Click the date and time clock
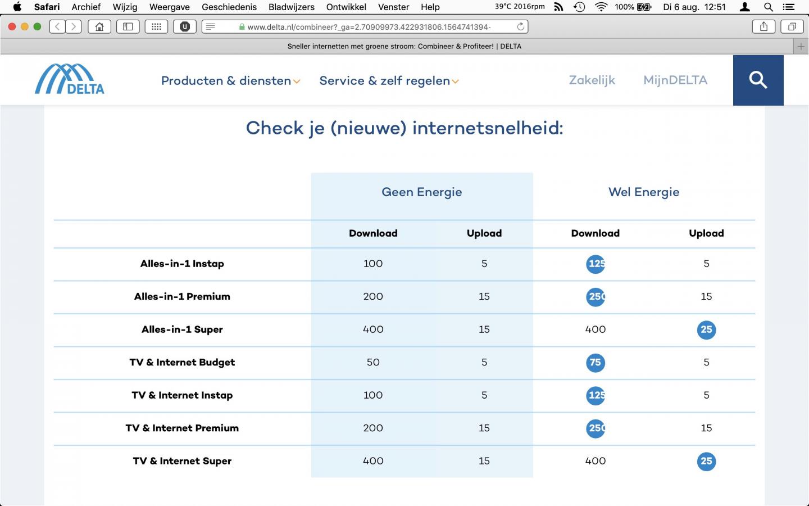809x506 pixels. (x=694, y=7)
